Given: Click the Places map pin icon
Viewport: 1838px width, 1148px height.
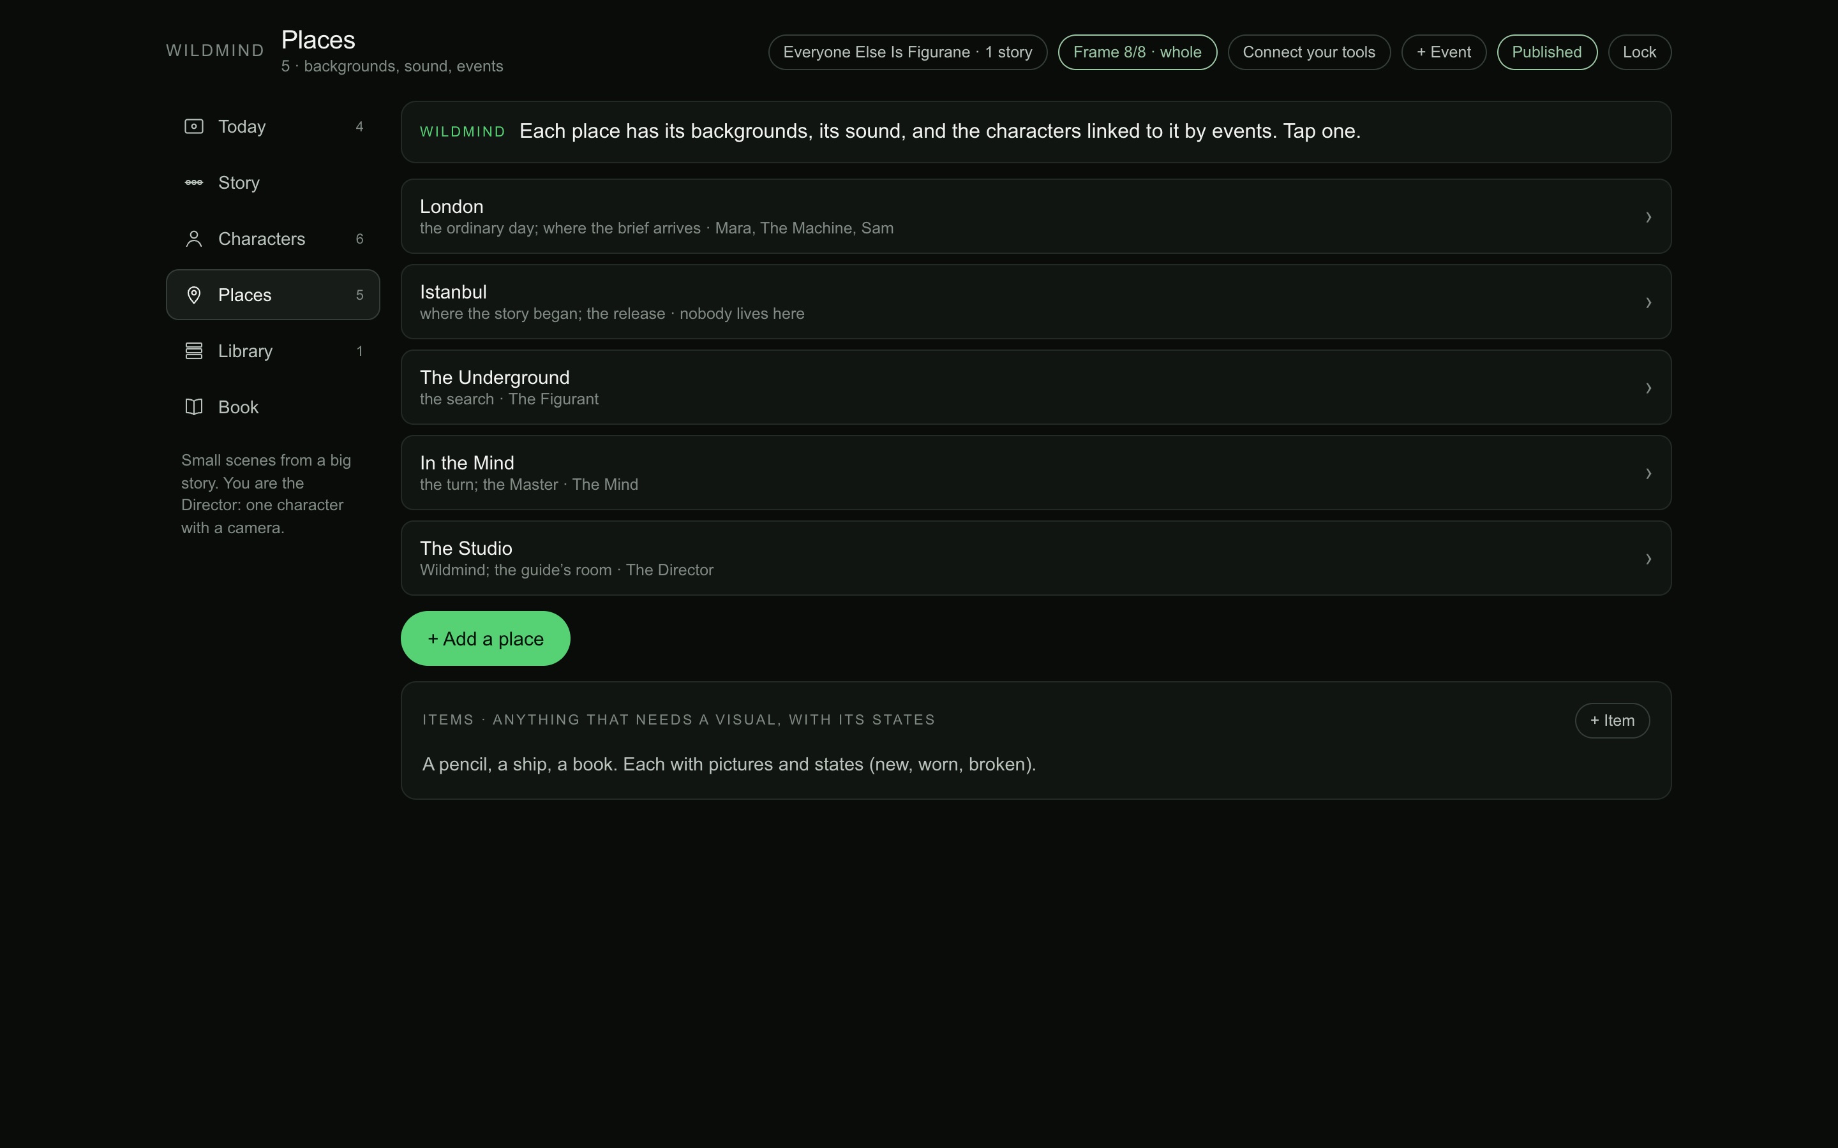Looking at the screenshot, I should point(193,295).
